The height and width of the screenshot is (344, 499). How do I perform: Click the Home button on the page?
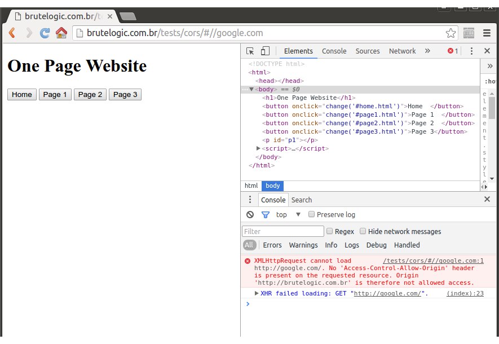click(22, 95)
